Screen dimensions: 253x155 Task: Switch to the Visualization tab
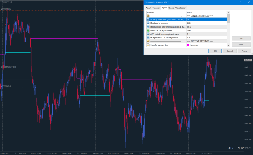(181, 8)
